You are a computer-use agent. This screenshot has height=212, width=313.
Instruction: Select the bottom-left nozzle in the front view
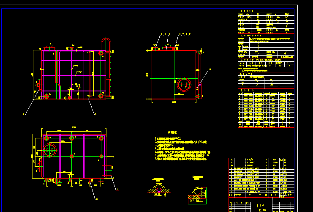click(x=46, y=96)
